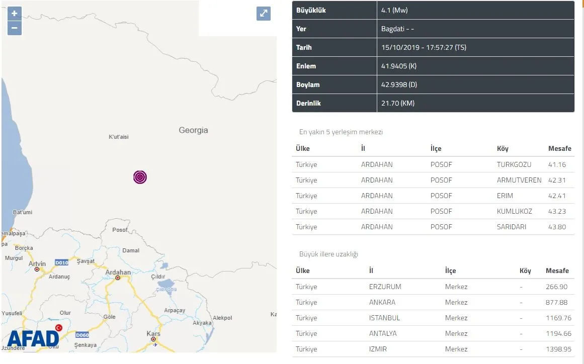The width and height of the screenshot is (584, 364).
Task: Select the ISTANBUL row in cities table
Action: [x=433, y=318]
